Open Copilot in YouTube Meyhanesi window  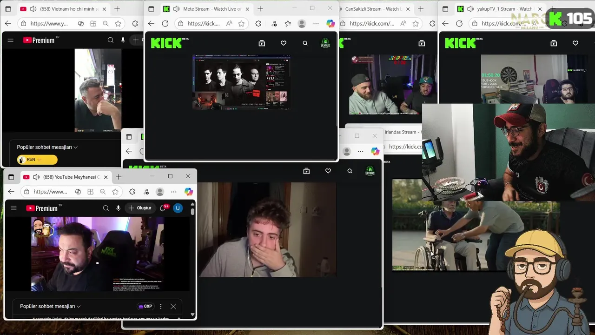click(188, 191)
